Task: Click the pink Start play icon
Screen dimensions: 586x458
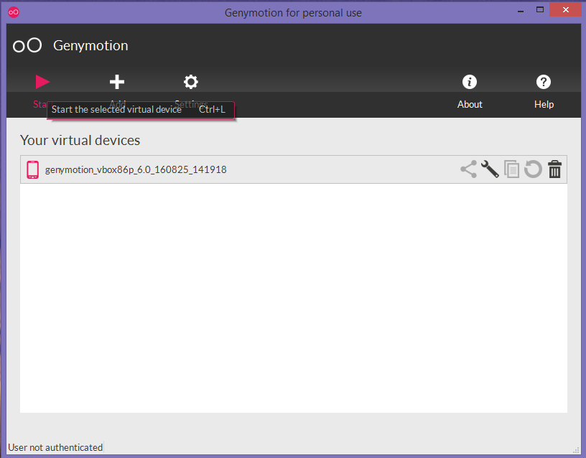Action: [x=42, y=82]
